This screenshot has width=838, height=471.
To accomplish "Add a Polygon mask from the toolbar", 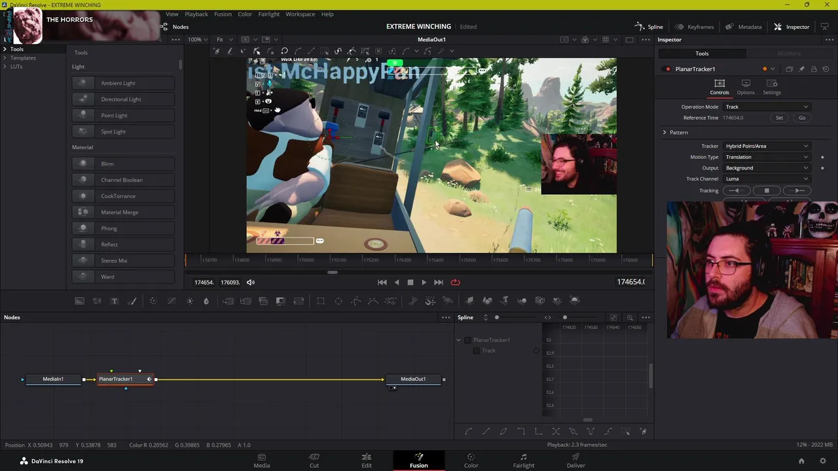I will pyautogui.click(x=356, y=301).
